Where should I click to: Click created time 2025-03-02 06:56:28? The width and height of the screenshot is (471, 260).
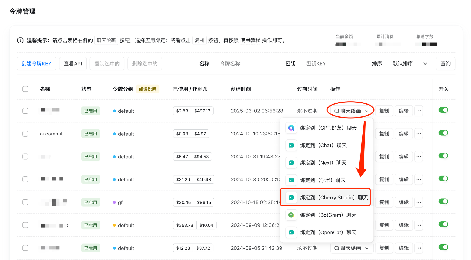[x=257, y=111]
